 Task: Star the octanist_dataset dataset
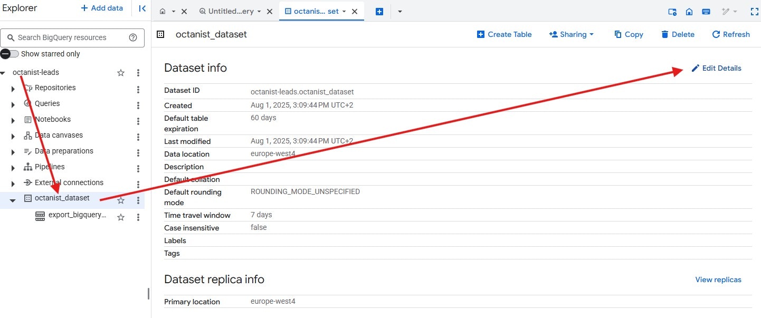[121, 200]
